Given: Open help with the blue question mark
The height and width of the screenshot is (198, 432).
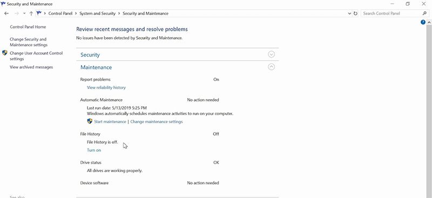Looking at the screenshot, I should [x=423, y=22].
